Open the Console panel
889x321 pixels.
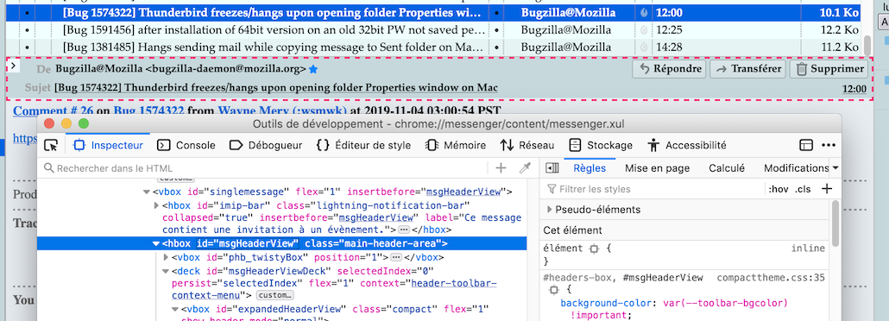tap(186, 146)
